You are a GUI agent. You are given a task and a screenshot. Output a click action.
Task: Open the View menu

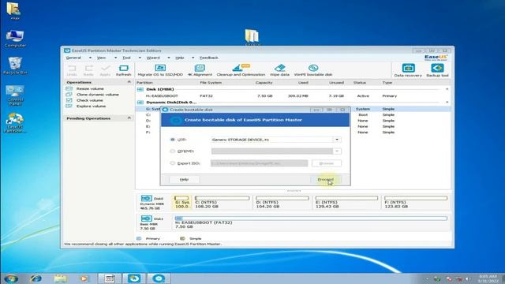coord(102,58)
